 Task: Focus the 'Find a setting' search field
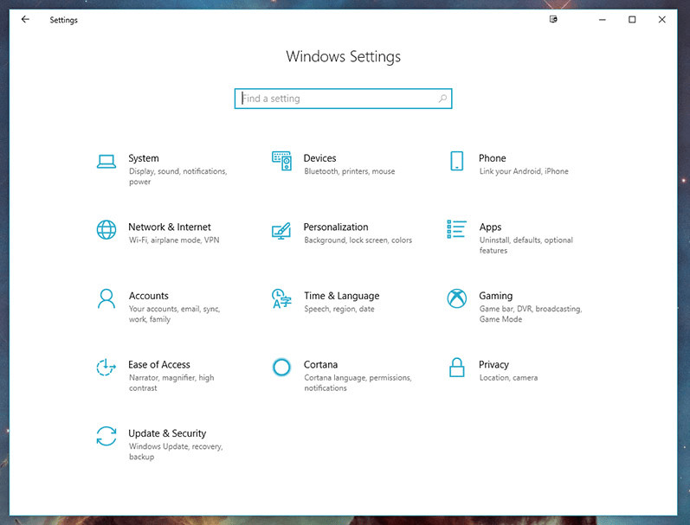pyautogui.click(x=343, y=99)
